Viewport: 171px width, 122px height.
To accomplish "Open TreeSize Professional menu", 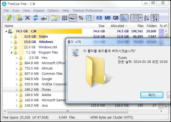I will [x=87, y=11].
